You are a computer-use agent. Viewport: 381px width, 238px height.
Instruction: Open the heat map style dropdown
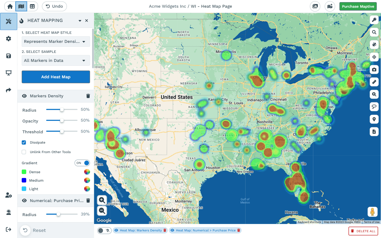tap(56, 42)
